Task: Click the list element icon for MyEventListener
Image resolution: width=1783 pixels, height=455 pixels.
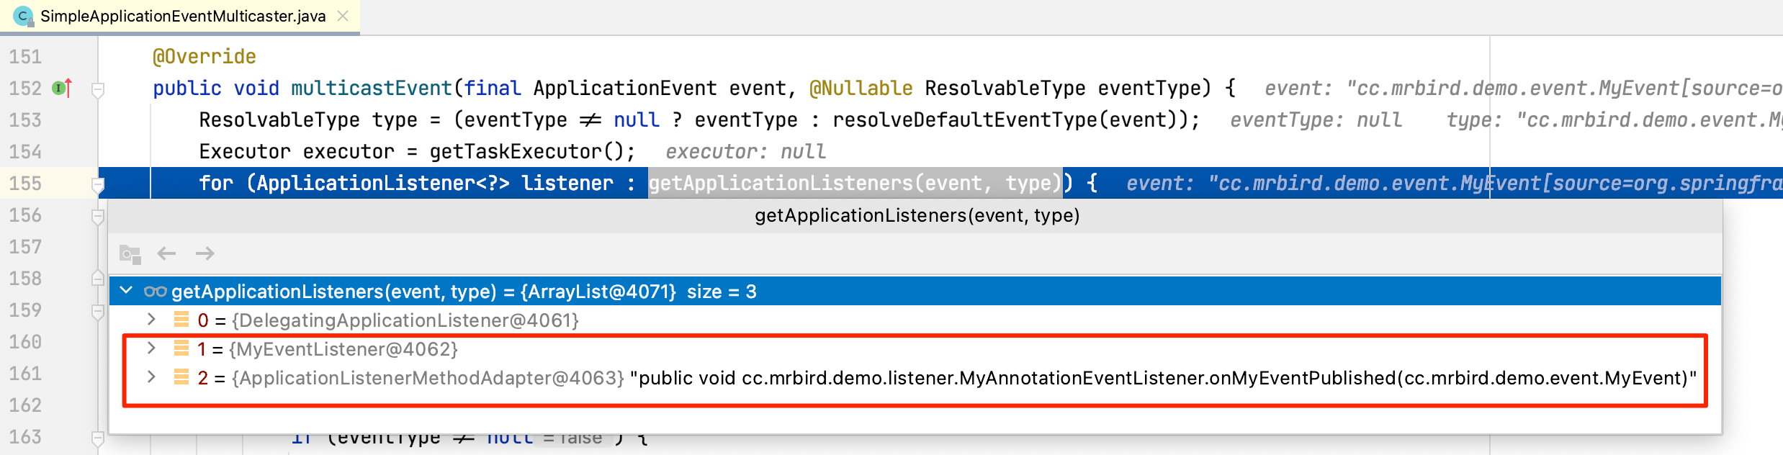Action: 181,349
